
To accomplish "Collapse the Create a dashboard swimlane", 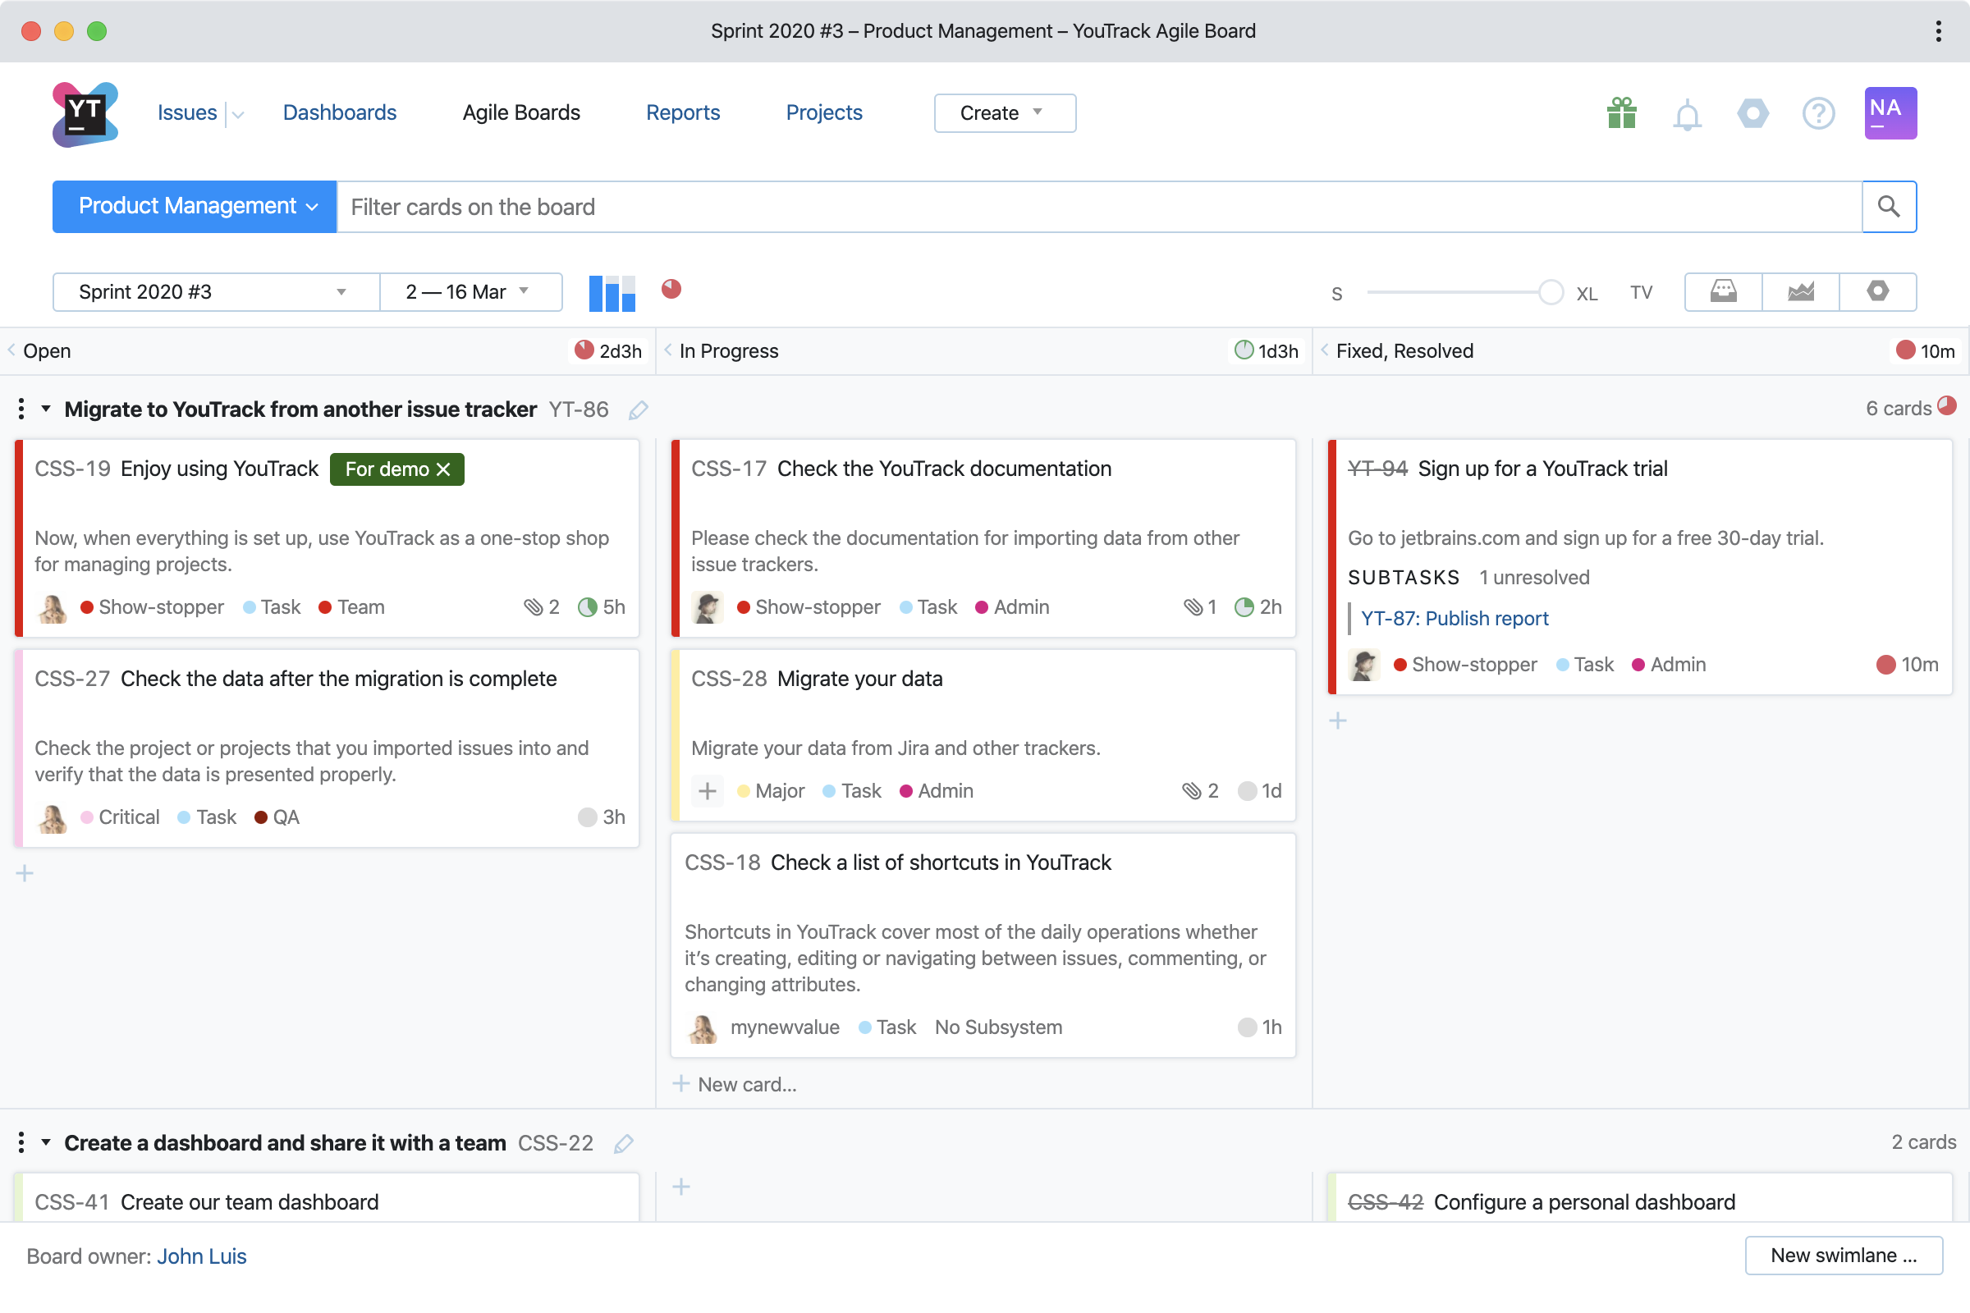I will tap(46, 1143).
